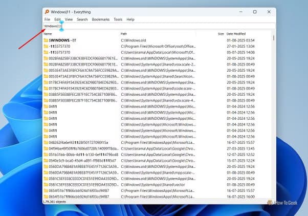Click folder icon of 0053E473AE3 row in Windows.old
The image size is (308, 216).
[46, 70]
